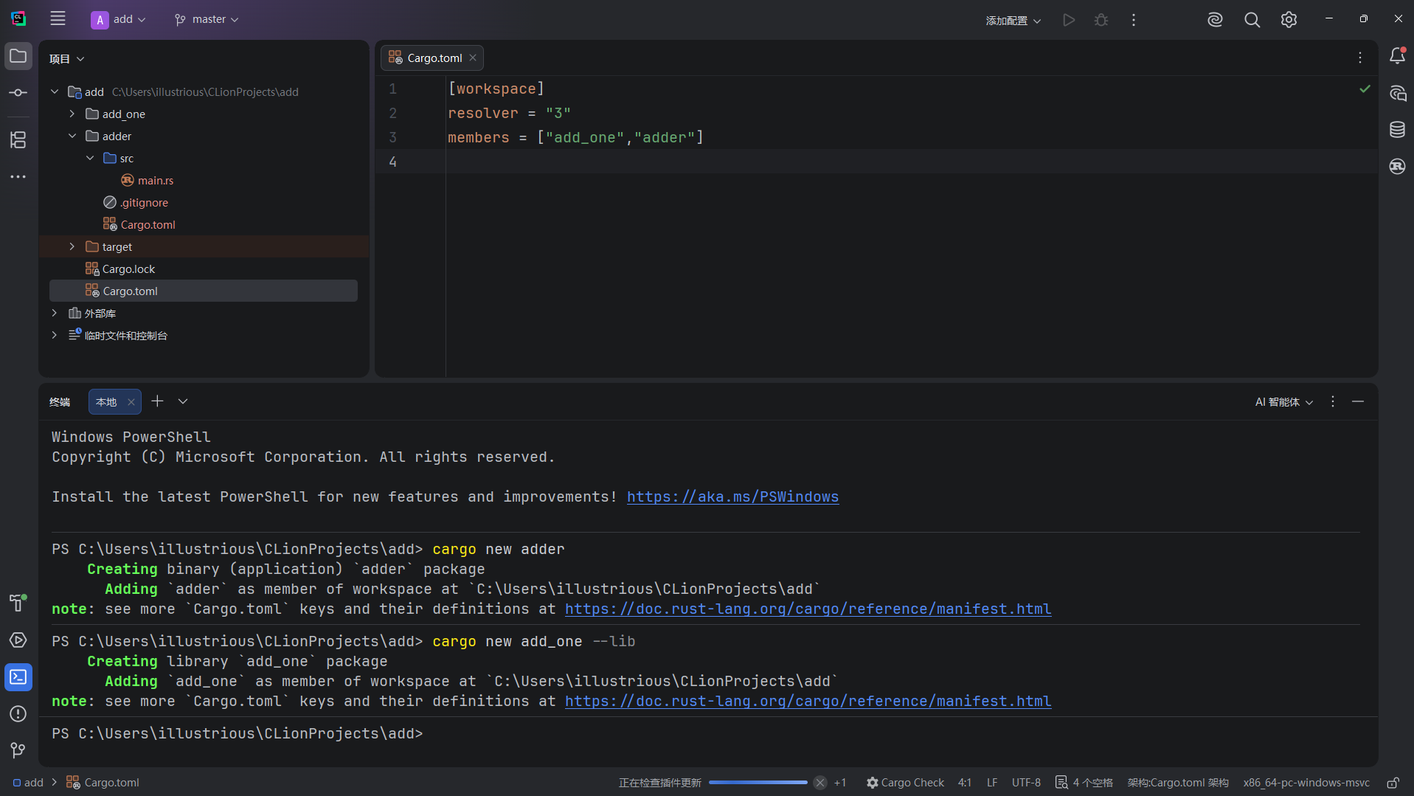Close the Cargo.toml editor tab

(x=473, y=58)
